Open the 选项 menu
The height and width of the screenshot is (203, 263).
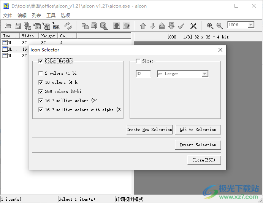point(65,16)
